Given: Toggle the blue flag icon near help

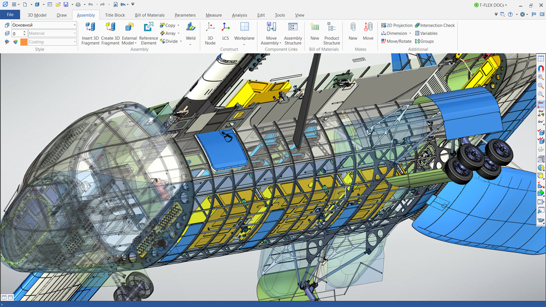Looking at the screenshot, I should [534, 15].
